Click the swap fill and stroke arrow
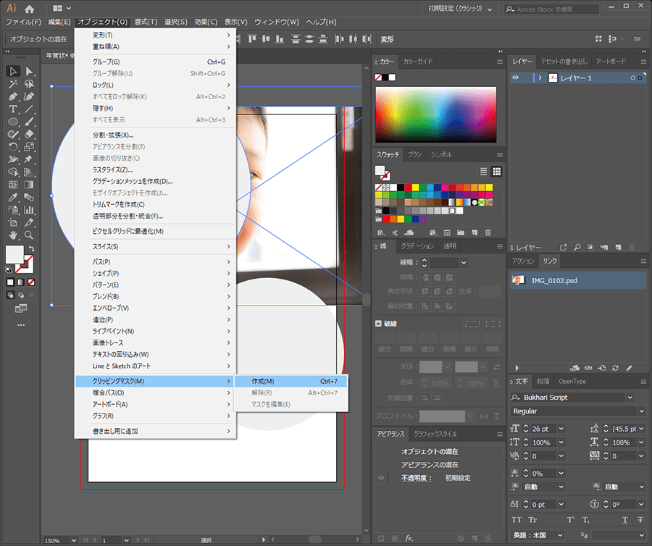Image resolution: width=652 pixels, height=546 pixels. pyautogui.click(x=30, y=248)
